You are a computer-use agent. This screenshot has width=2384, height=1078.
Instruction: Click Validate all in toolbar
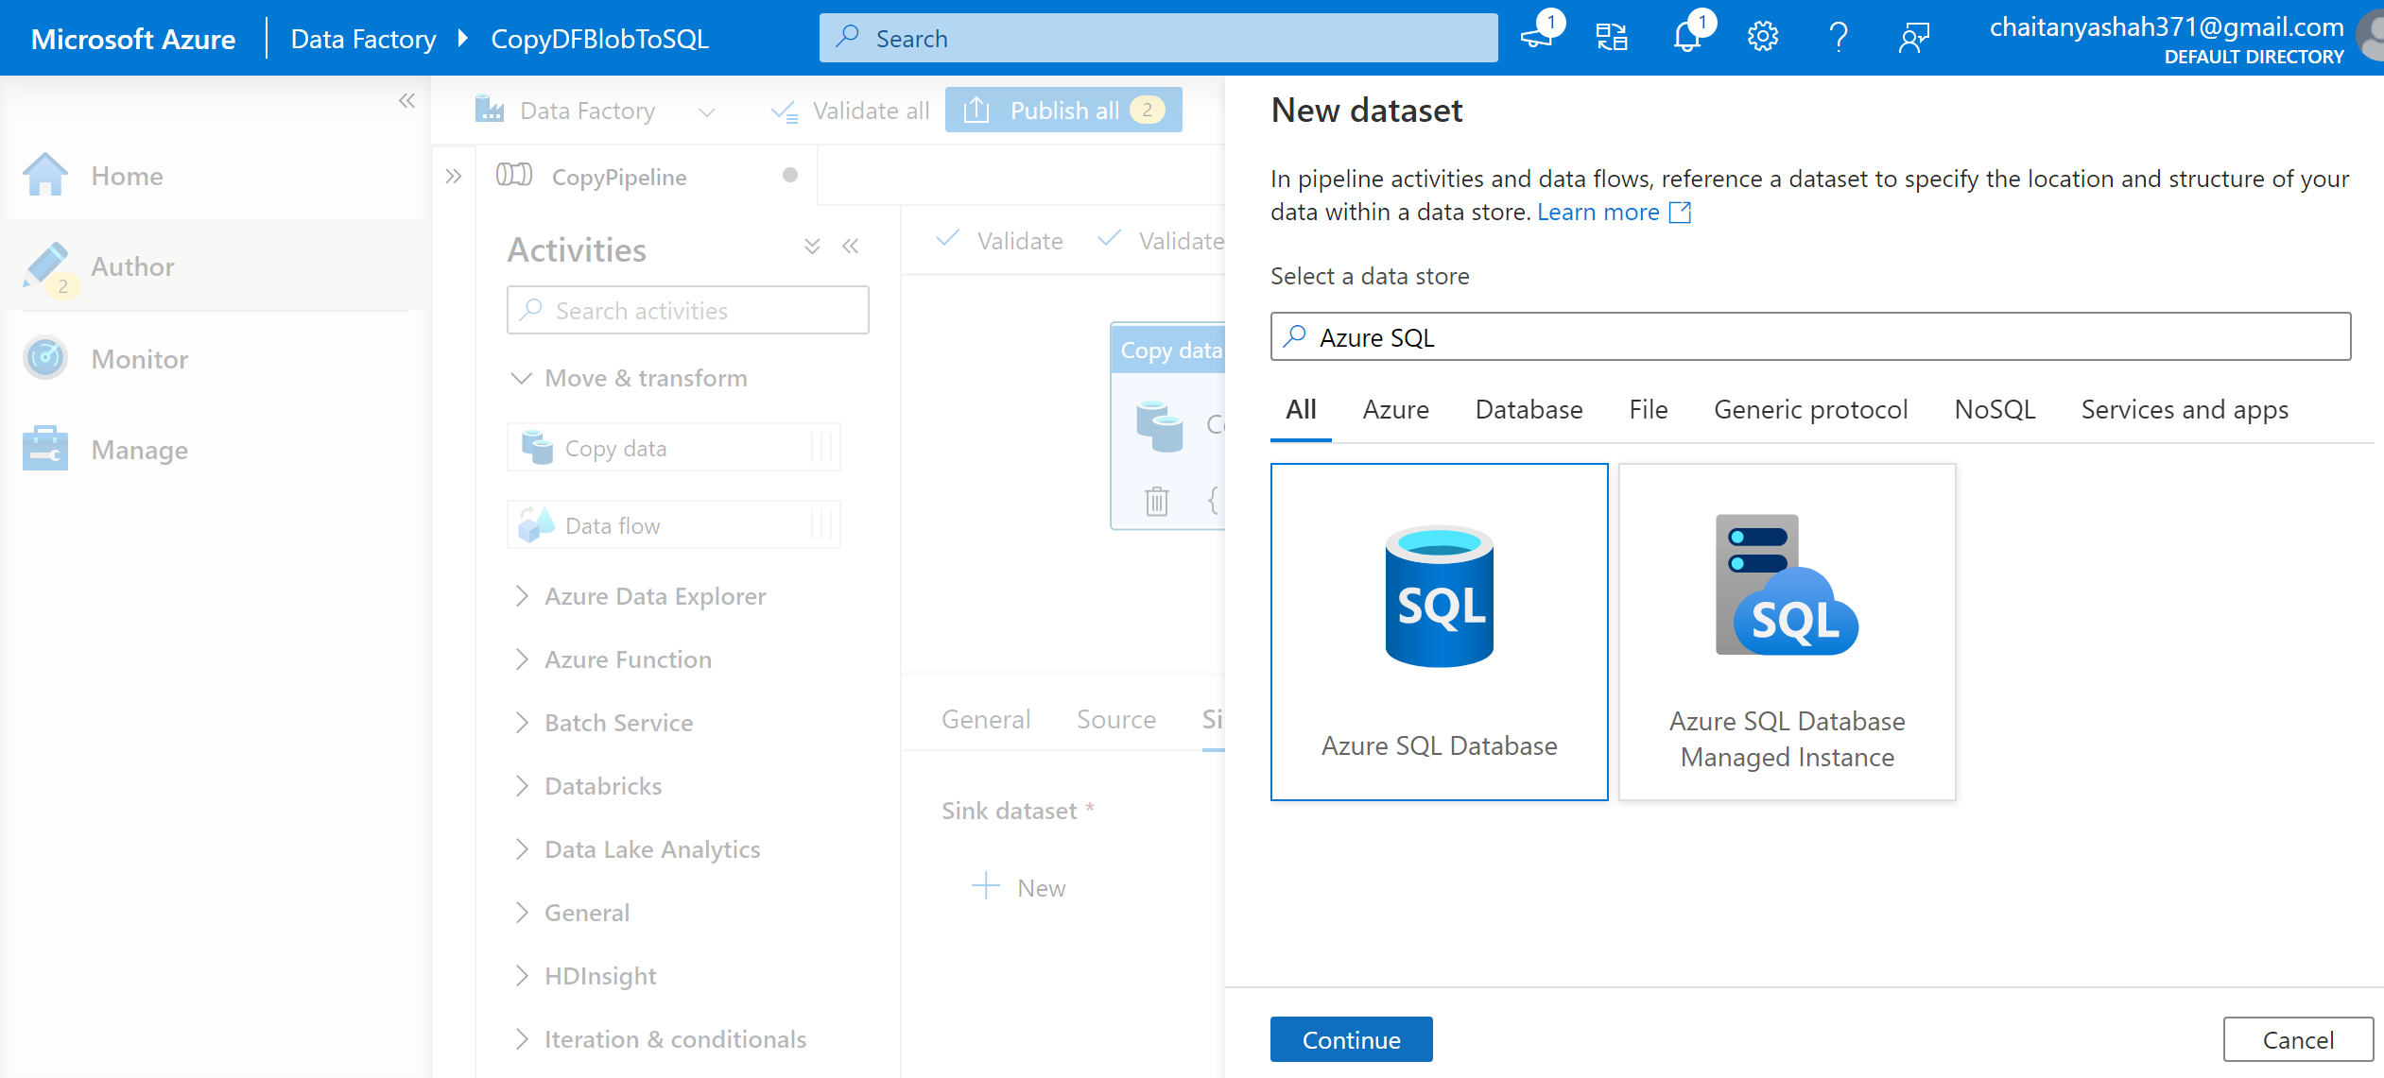pyautogui.click(x=850, y=111)
